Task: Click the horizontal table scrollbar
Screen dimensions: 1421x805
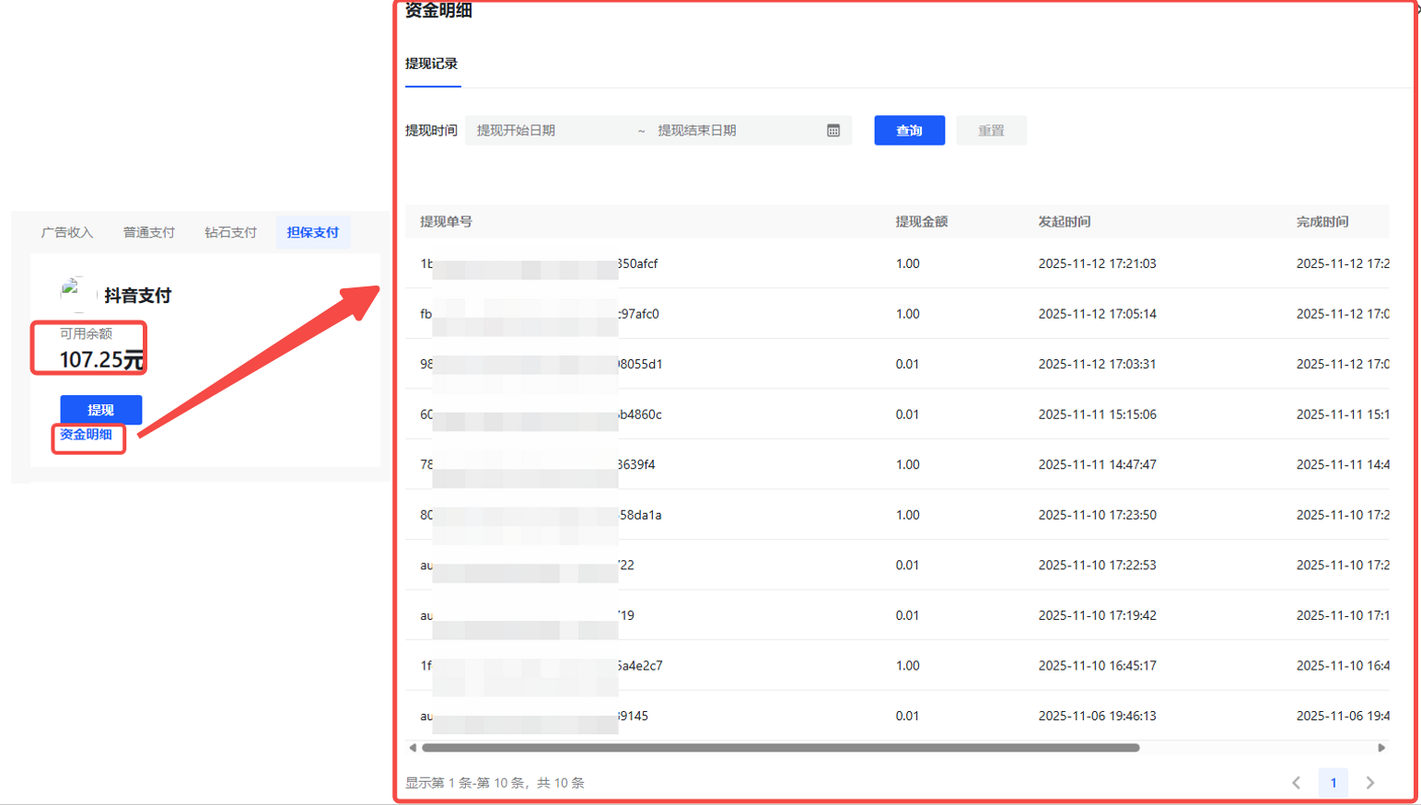Action: 780,748
